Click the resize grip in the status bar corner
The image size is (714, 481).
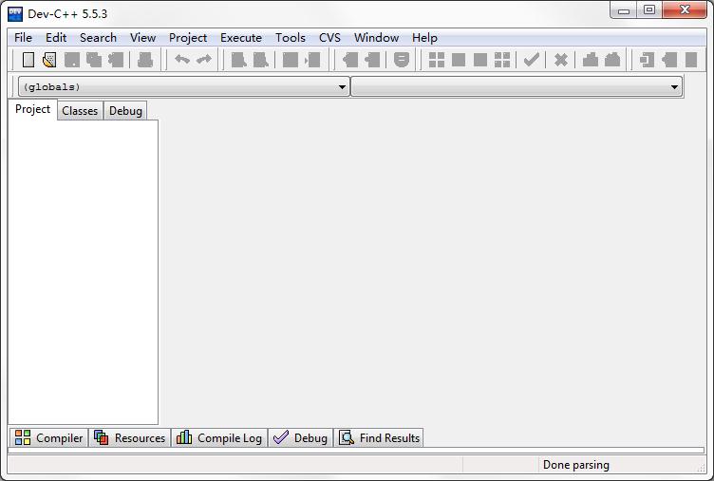click(701, 468)
